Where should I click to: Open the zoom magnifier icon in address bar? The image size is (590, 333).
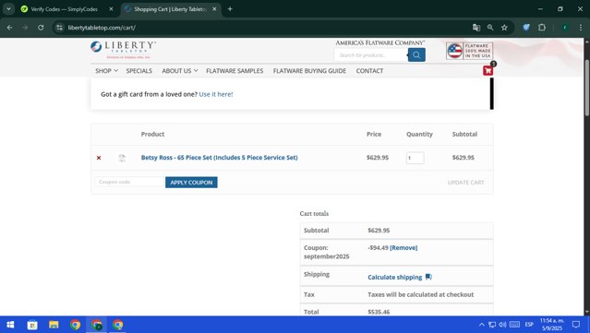click(x=490, y=28)
